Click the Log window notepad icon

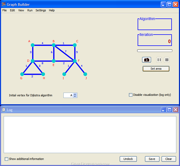point(4,110)
